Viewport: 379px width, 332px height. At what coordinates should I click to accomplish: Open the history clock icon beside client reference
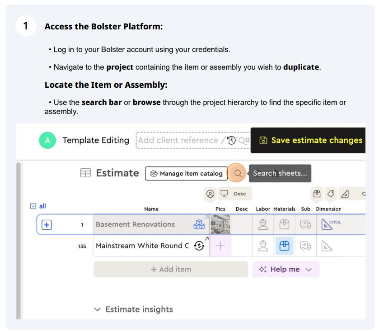[x=231, y=140]
